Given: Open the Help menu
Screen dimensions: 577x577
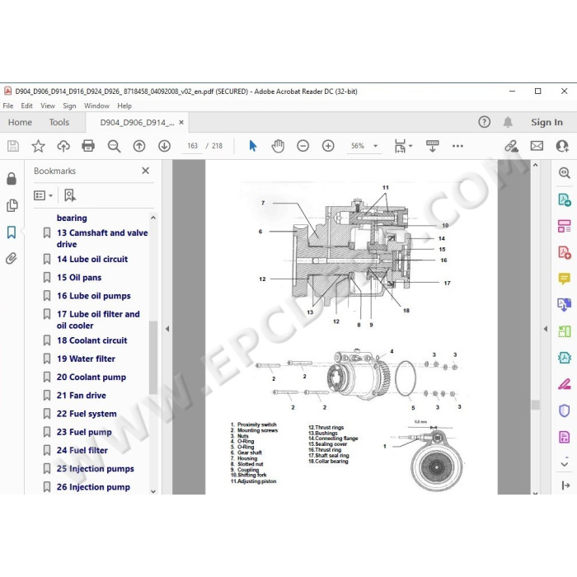Looking at the screenshot, I should 124,106.
